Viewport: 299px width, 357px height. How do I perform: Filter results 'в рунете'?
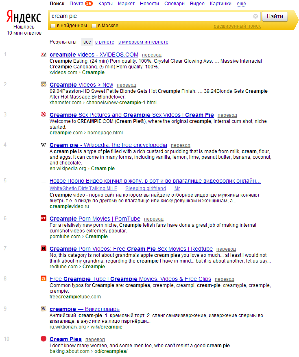[105, 42]
